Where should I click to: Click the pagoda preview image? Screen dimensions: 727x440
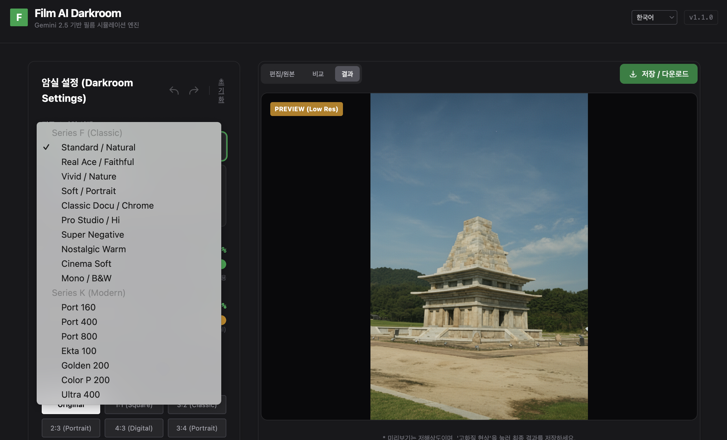(479, 256)
